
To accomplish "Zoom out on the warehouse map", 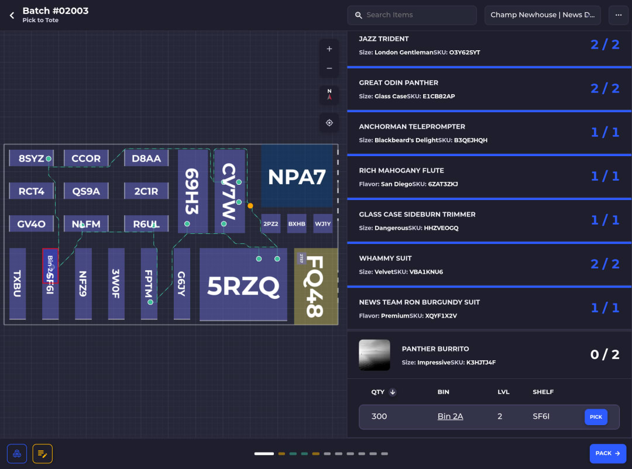I will 329,68.
